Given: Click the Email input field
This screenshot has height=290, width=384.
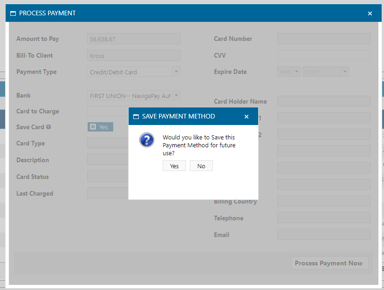Looking at the screenshot, I should pos(323,235).
